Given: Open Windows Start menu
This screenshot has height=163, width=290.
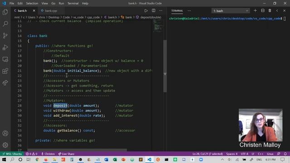Looking at the screenshot, I should tap(4, 159).
